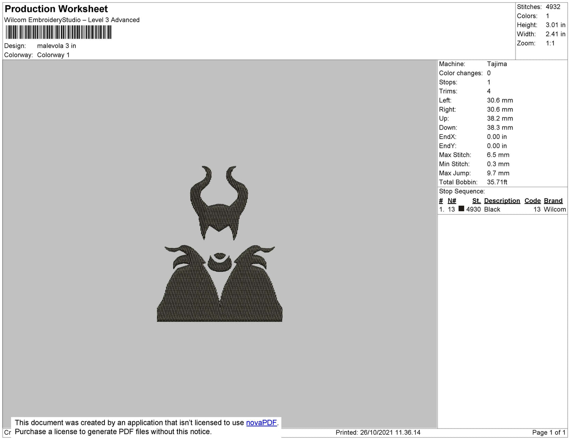Click the "Color changes:" label
The image size is (570, 440).
tap(461, 73)
